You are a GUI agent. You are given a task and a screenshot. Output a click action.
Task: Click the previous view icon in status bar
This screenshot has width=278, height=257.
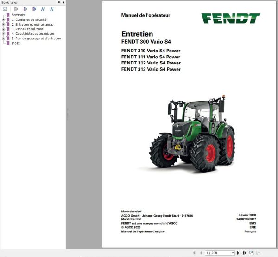[x=252, y=253]
